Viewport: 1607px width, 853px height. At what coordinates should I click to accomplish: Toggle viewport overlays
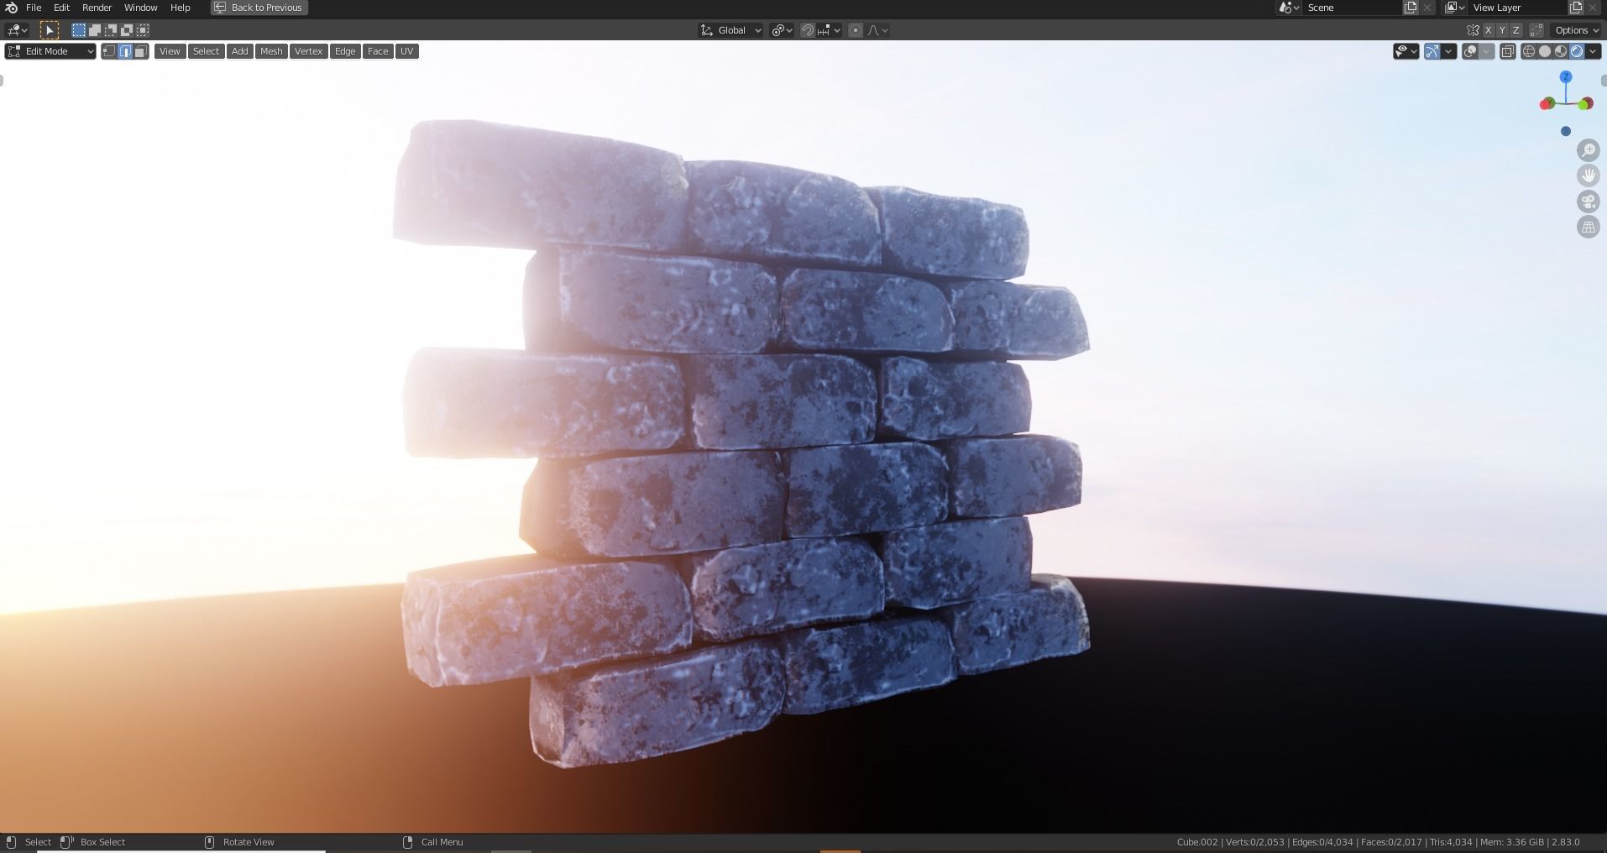(x=1470, y=51)
